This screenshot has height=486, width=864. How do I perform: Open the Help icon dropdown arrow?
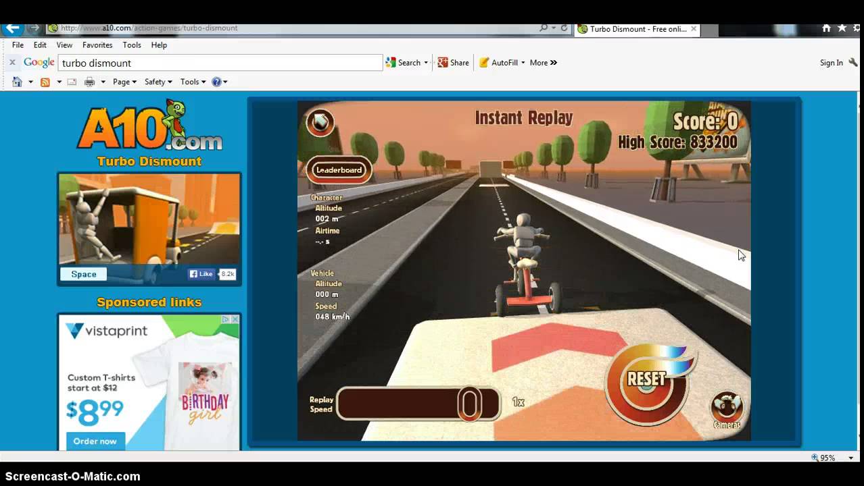tap(225, 82)
